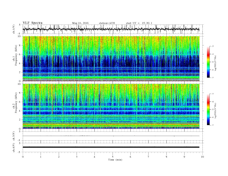The width and height of the screenshot is (228, 176).
Task: Click the "ch.4(V)" axis label
Action: (x=14, y=148)
